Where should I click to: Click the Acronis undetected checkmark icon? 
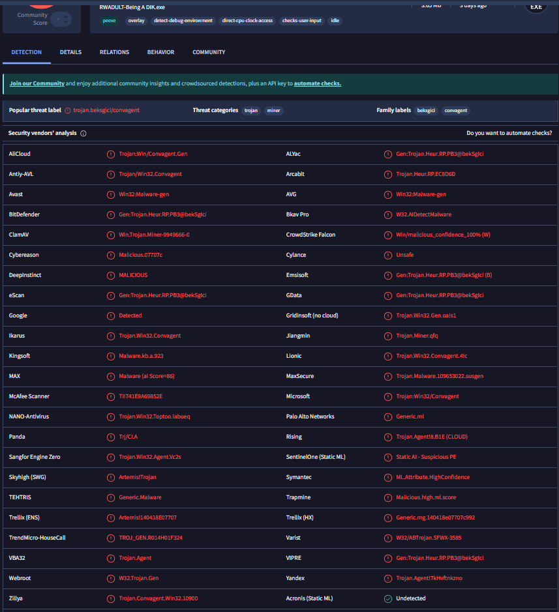[x=388, y=599]
